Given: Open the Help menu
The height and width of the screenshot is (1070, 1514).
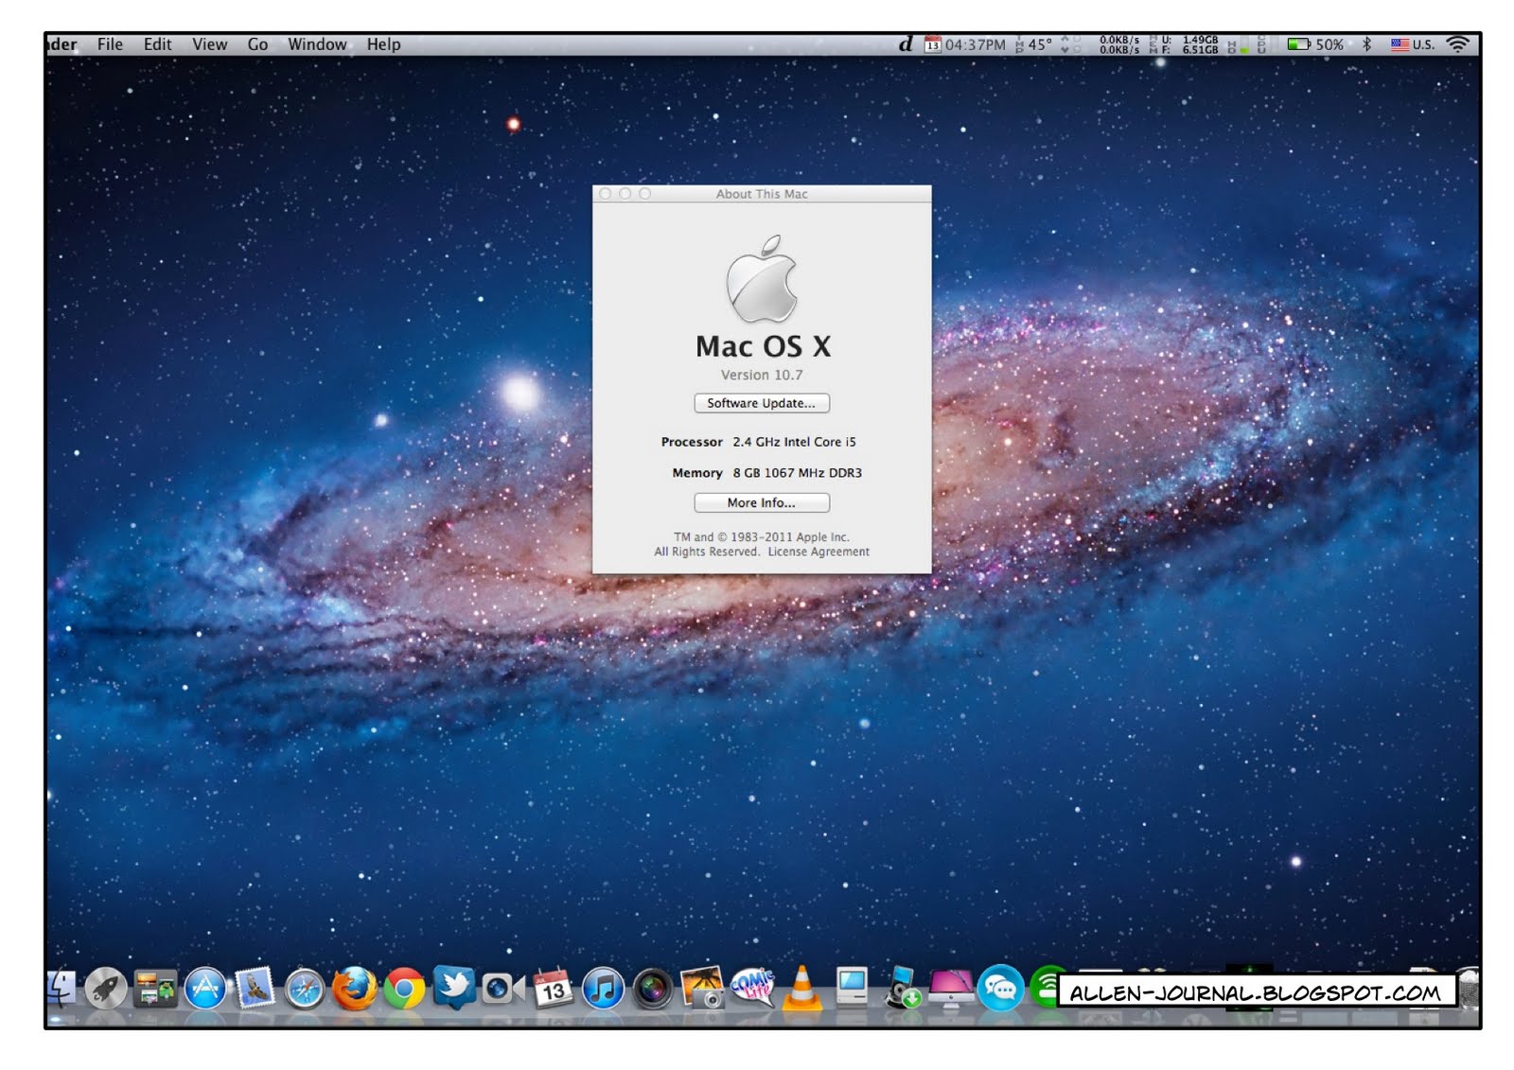Looking at the screenshot, I should pyautogui.click(x=383, y=44).
